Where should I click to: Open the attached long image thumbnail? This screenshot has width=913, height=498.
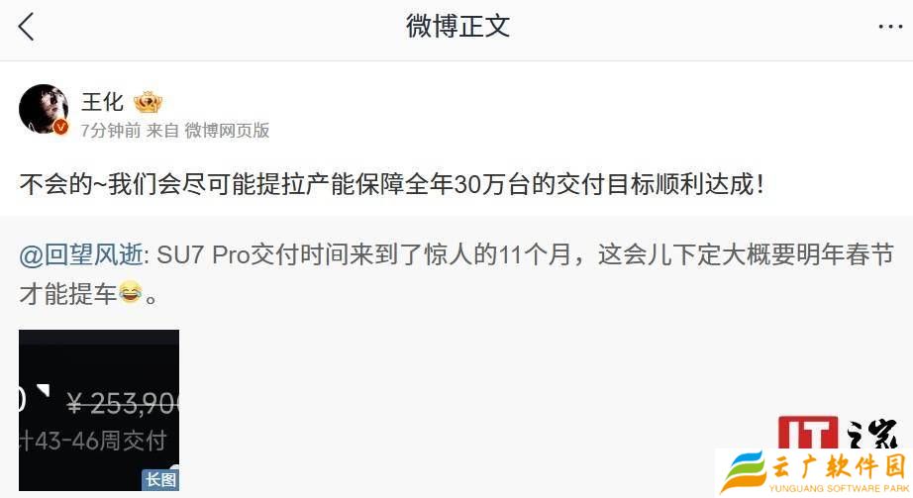click(x=99, y=410)
